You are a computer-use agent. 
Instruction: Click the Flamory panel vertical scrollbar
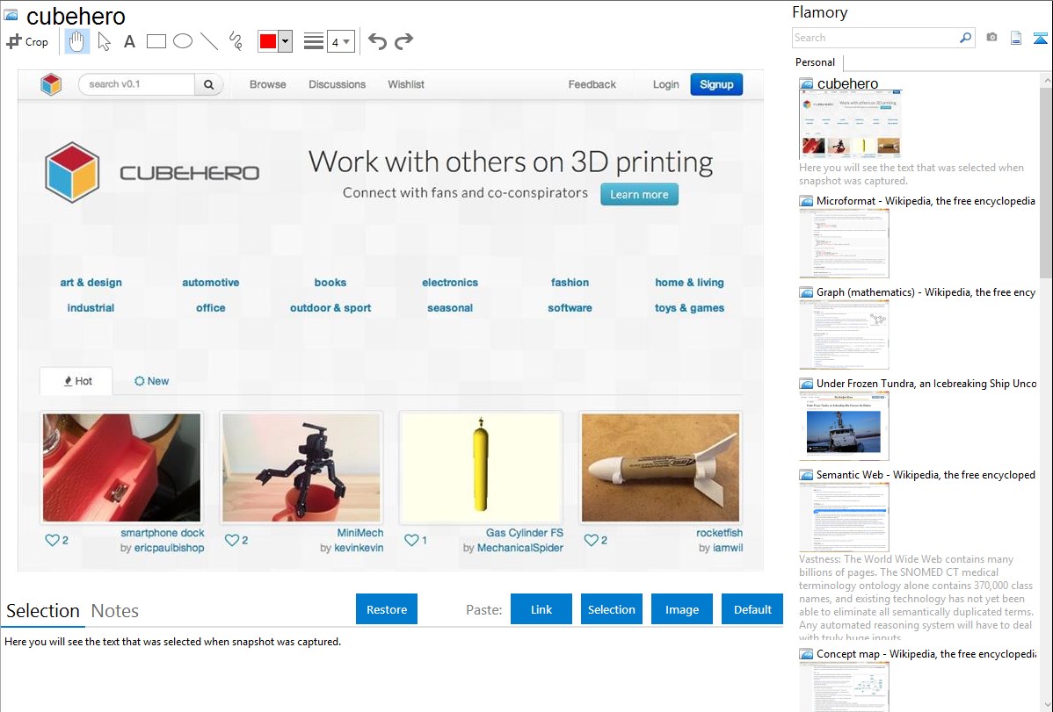coord(1046,181)
